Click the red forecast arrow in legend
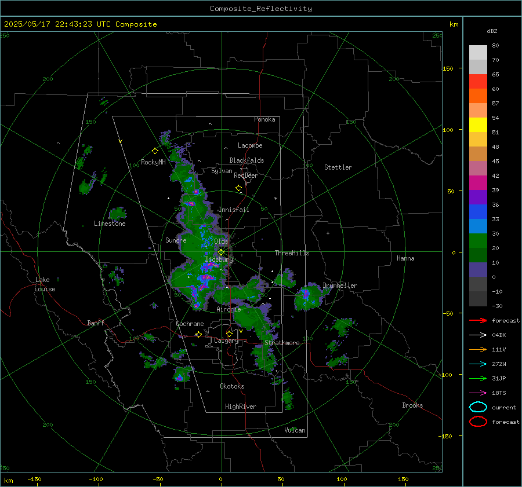522x487 pixels. (478, 320)
